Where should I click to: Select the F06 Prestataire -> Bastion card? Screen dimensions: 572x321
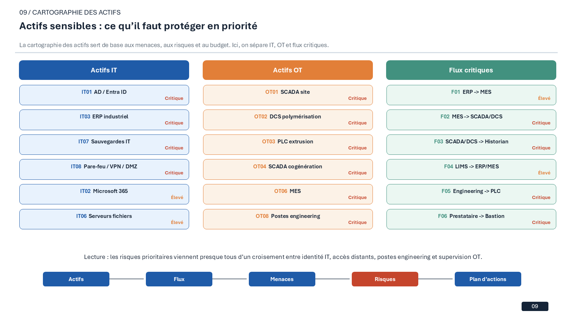click(471, 219)
